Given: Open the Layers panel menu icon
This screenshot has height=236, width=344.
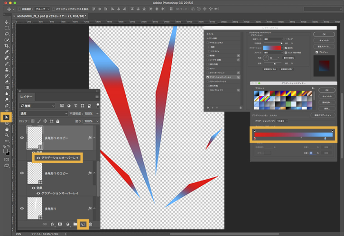Looking at the screenshot, I should 97,97.
